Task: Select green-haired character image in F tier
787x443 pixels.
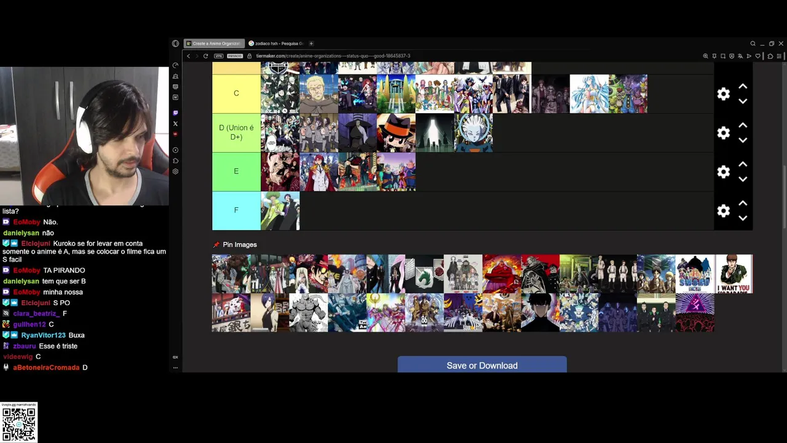Action: point(280,210)
